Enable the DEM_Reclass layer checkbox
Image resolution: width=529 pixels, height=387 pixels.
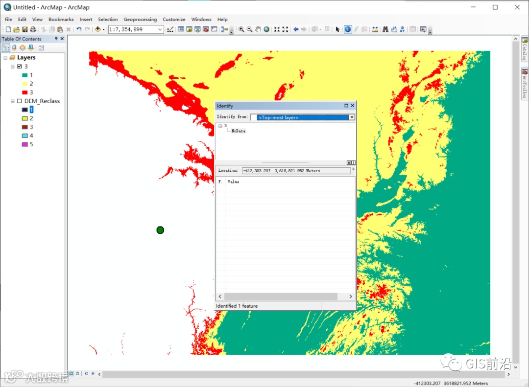19,101
